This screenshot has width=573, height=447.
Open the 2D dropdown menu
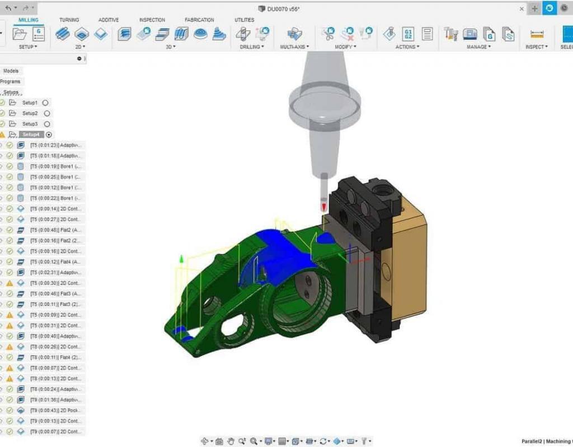80,47
